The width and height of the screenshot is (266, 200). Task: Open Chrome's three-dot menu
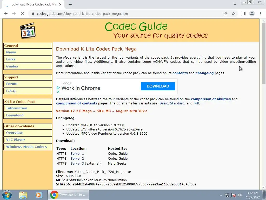[260, 14]
